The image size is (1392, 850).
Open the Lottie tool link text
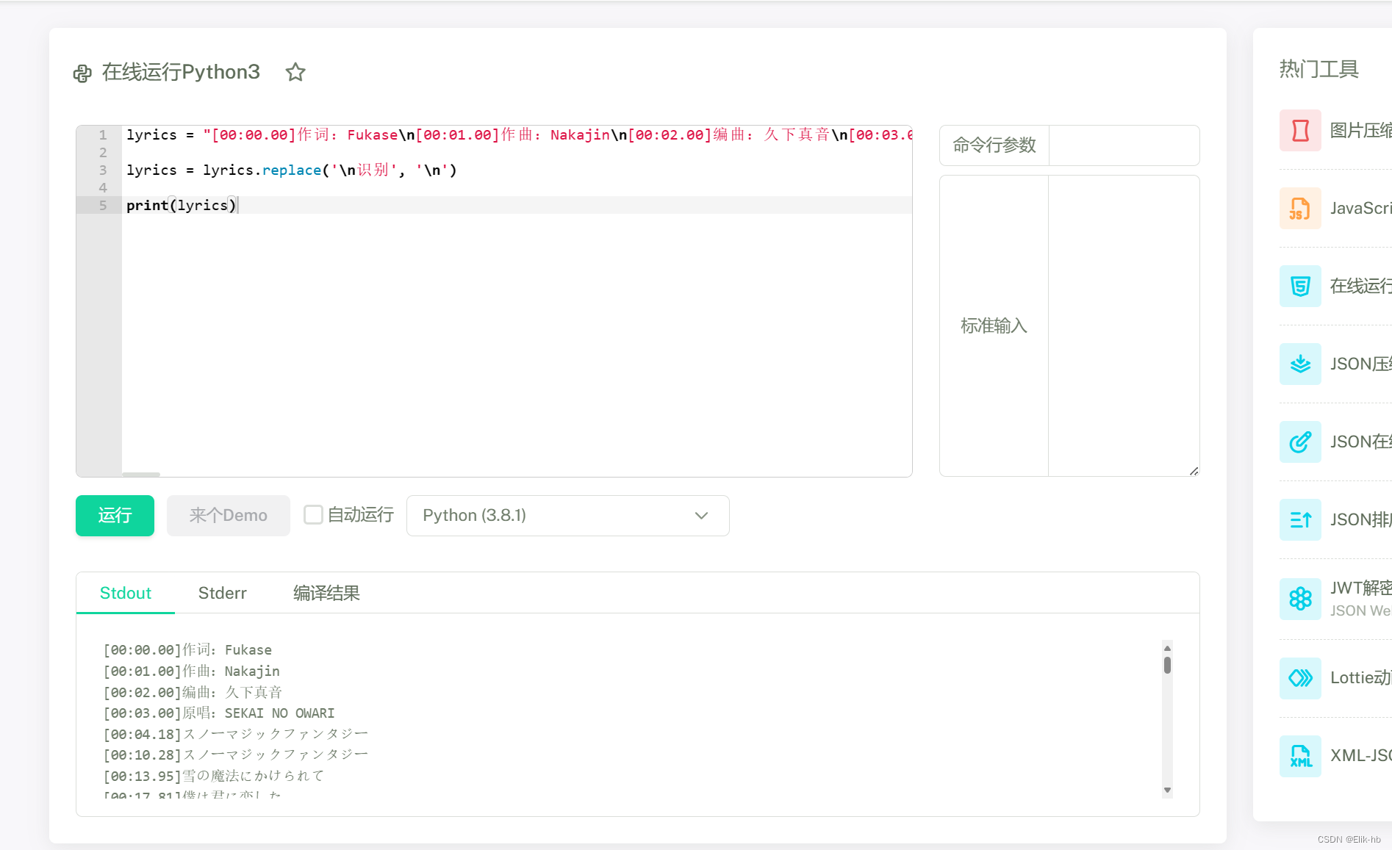point(1360,677)
